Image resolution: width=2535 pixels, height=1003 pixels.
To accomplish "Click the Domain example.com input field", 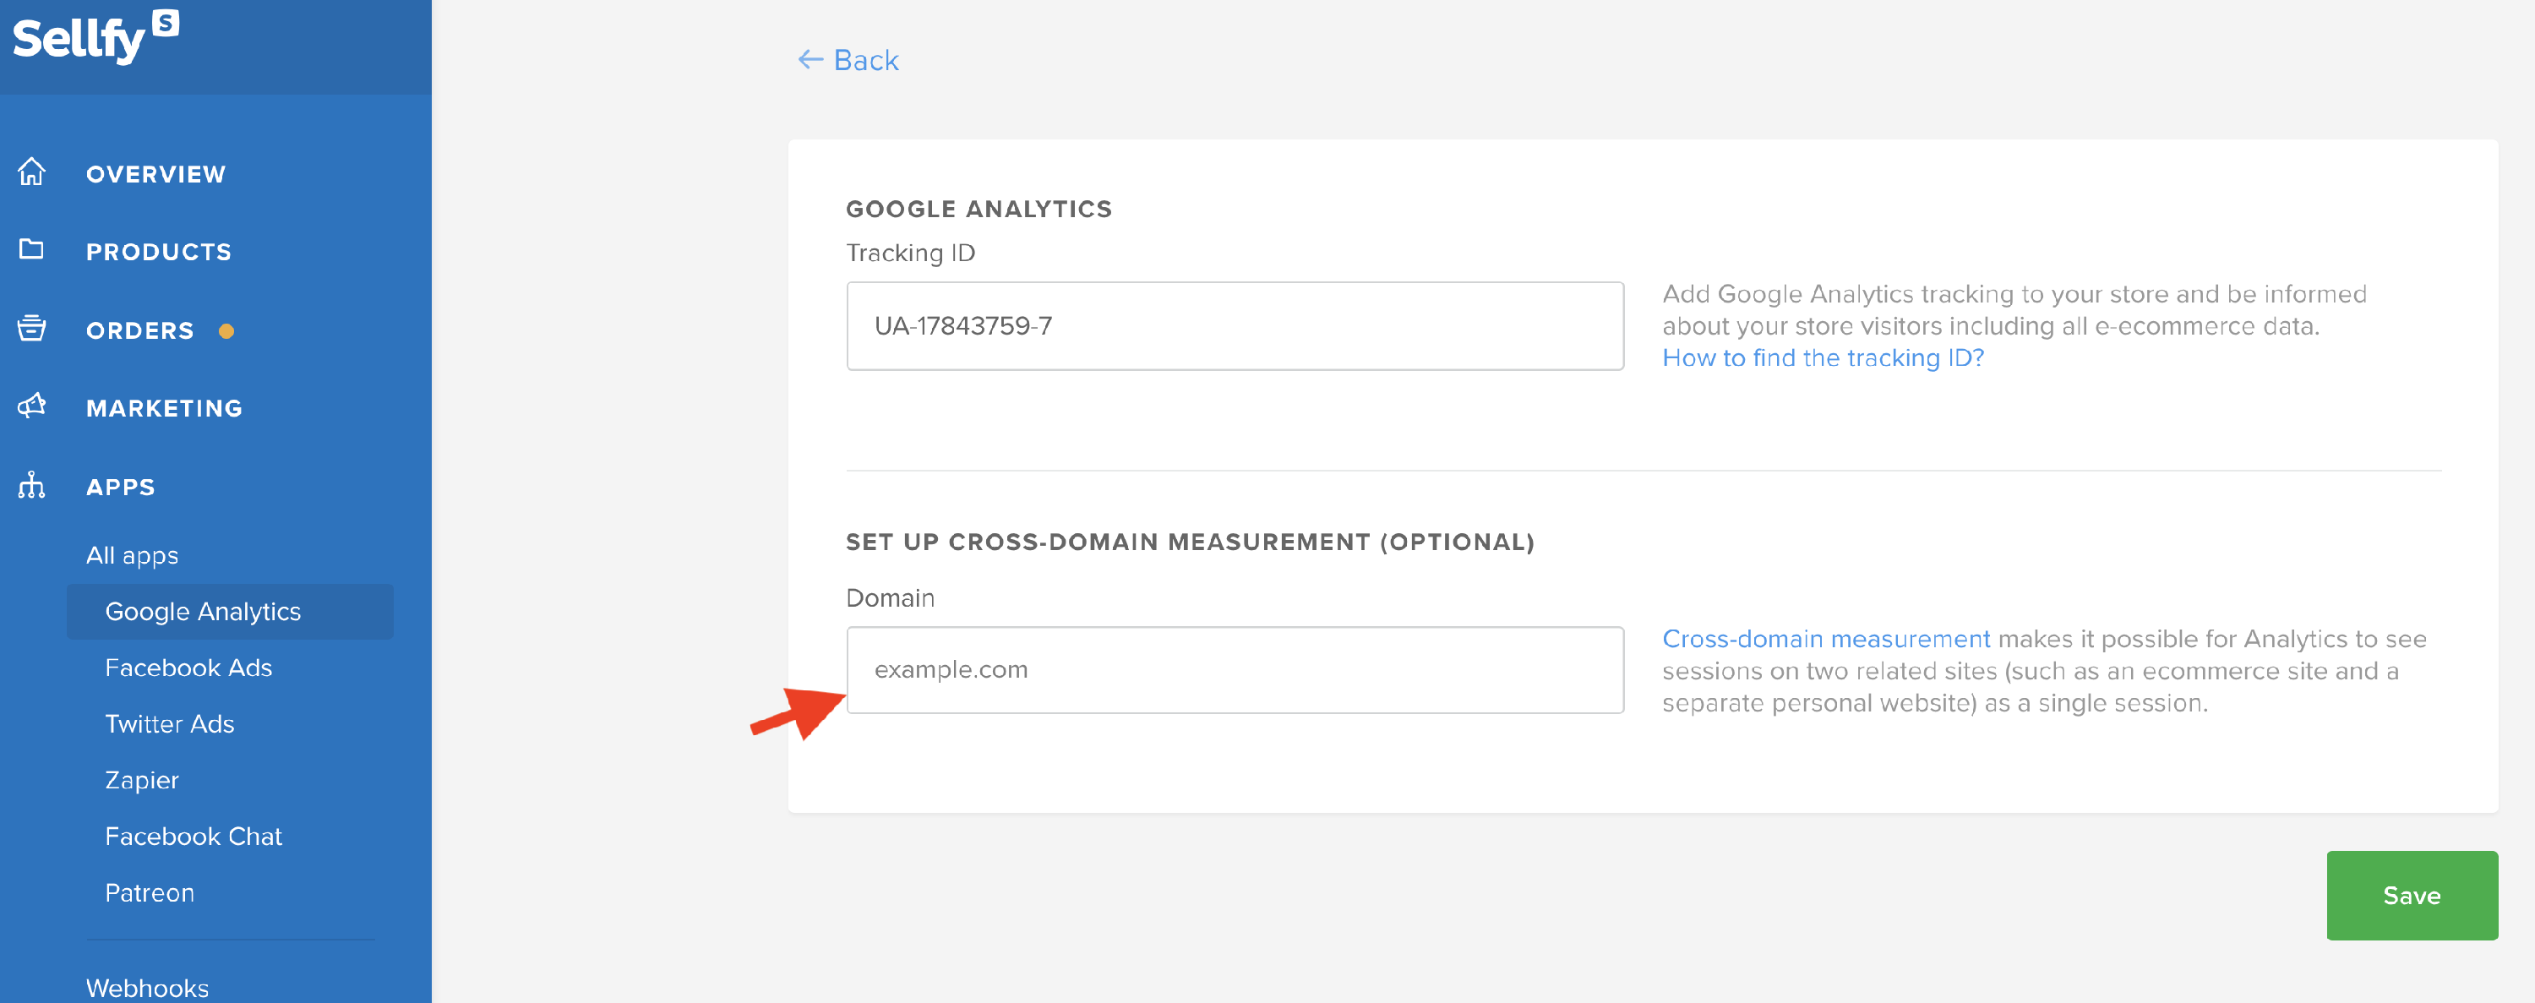I will (1234, 669).
